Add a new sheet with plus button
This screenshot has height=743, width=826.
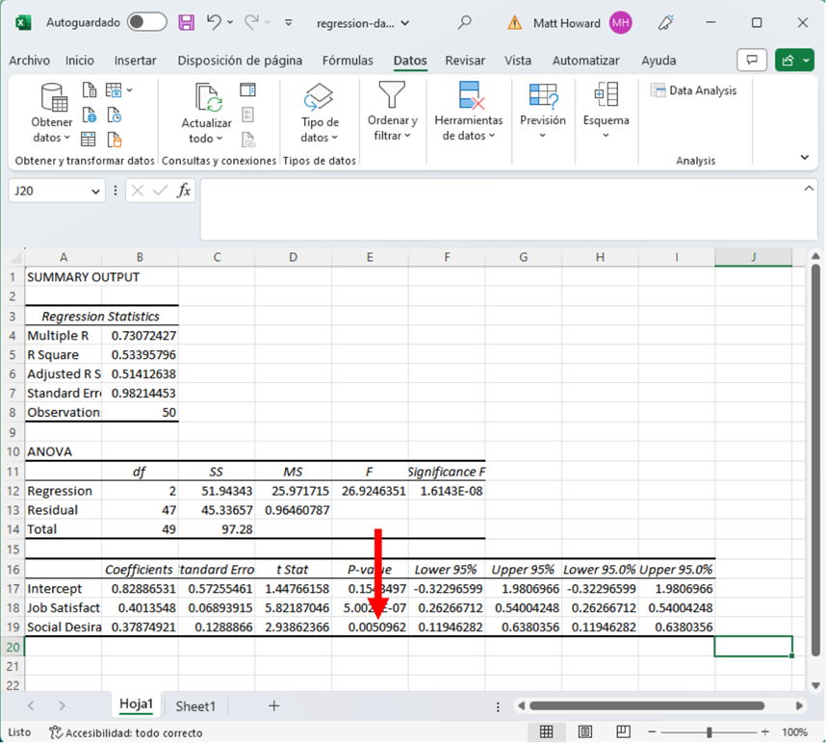coord(273,706)
